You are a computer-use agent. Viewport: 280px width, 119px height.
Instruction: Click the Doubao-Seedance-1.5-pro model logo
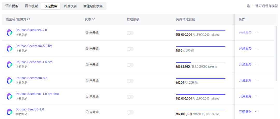click(x=10, y=64)
